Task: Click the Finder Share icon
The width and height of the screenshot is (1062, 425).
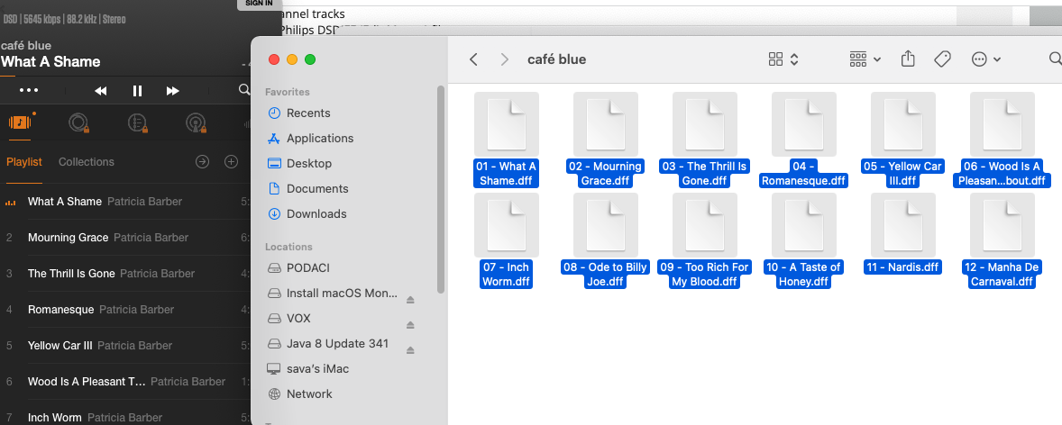Action: point(908,59)
